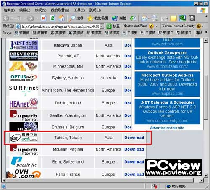Click the Dr.eye 繁轉簡 toolbar button
Screen dimensions: 210x190
22,33
